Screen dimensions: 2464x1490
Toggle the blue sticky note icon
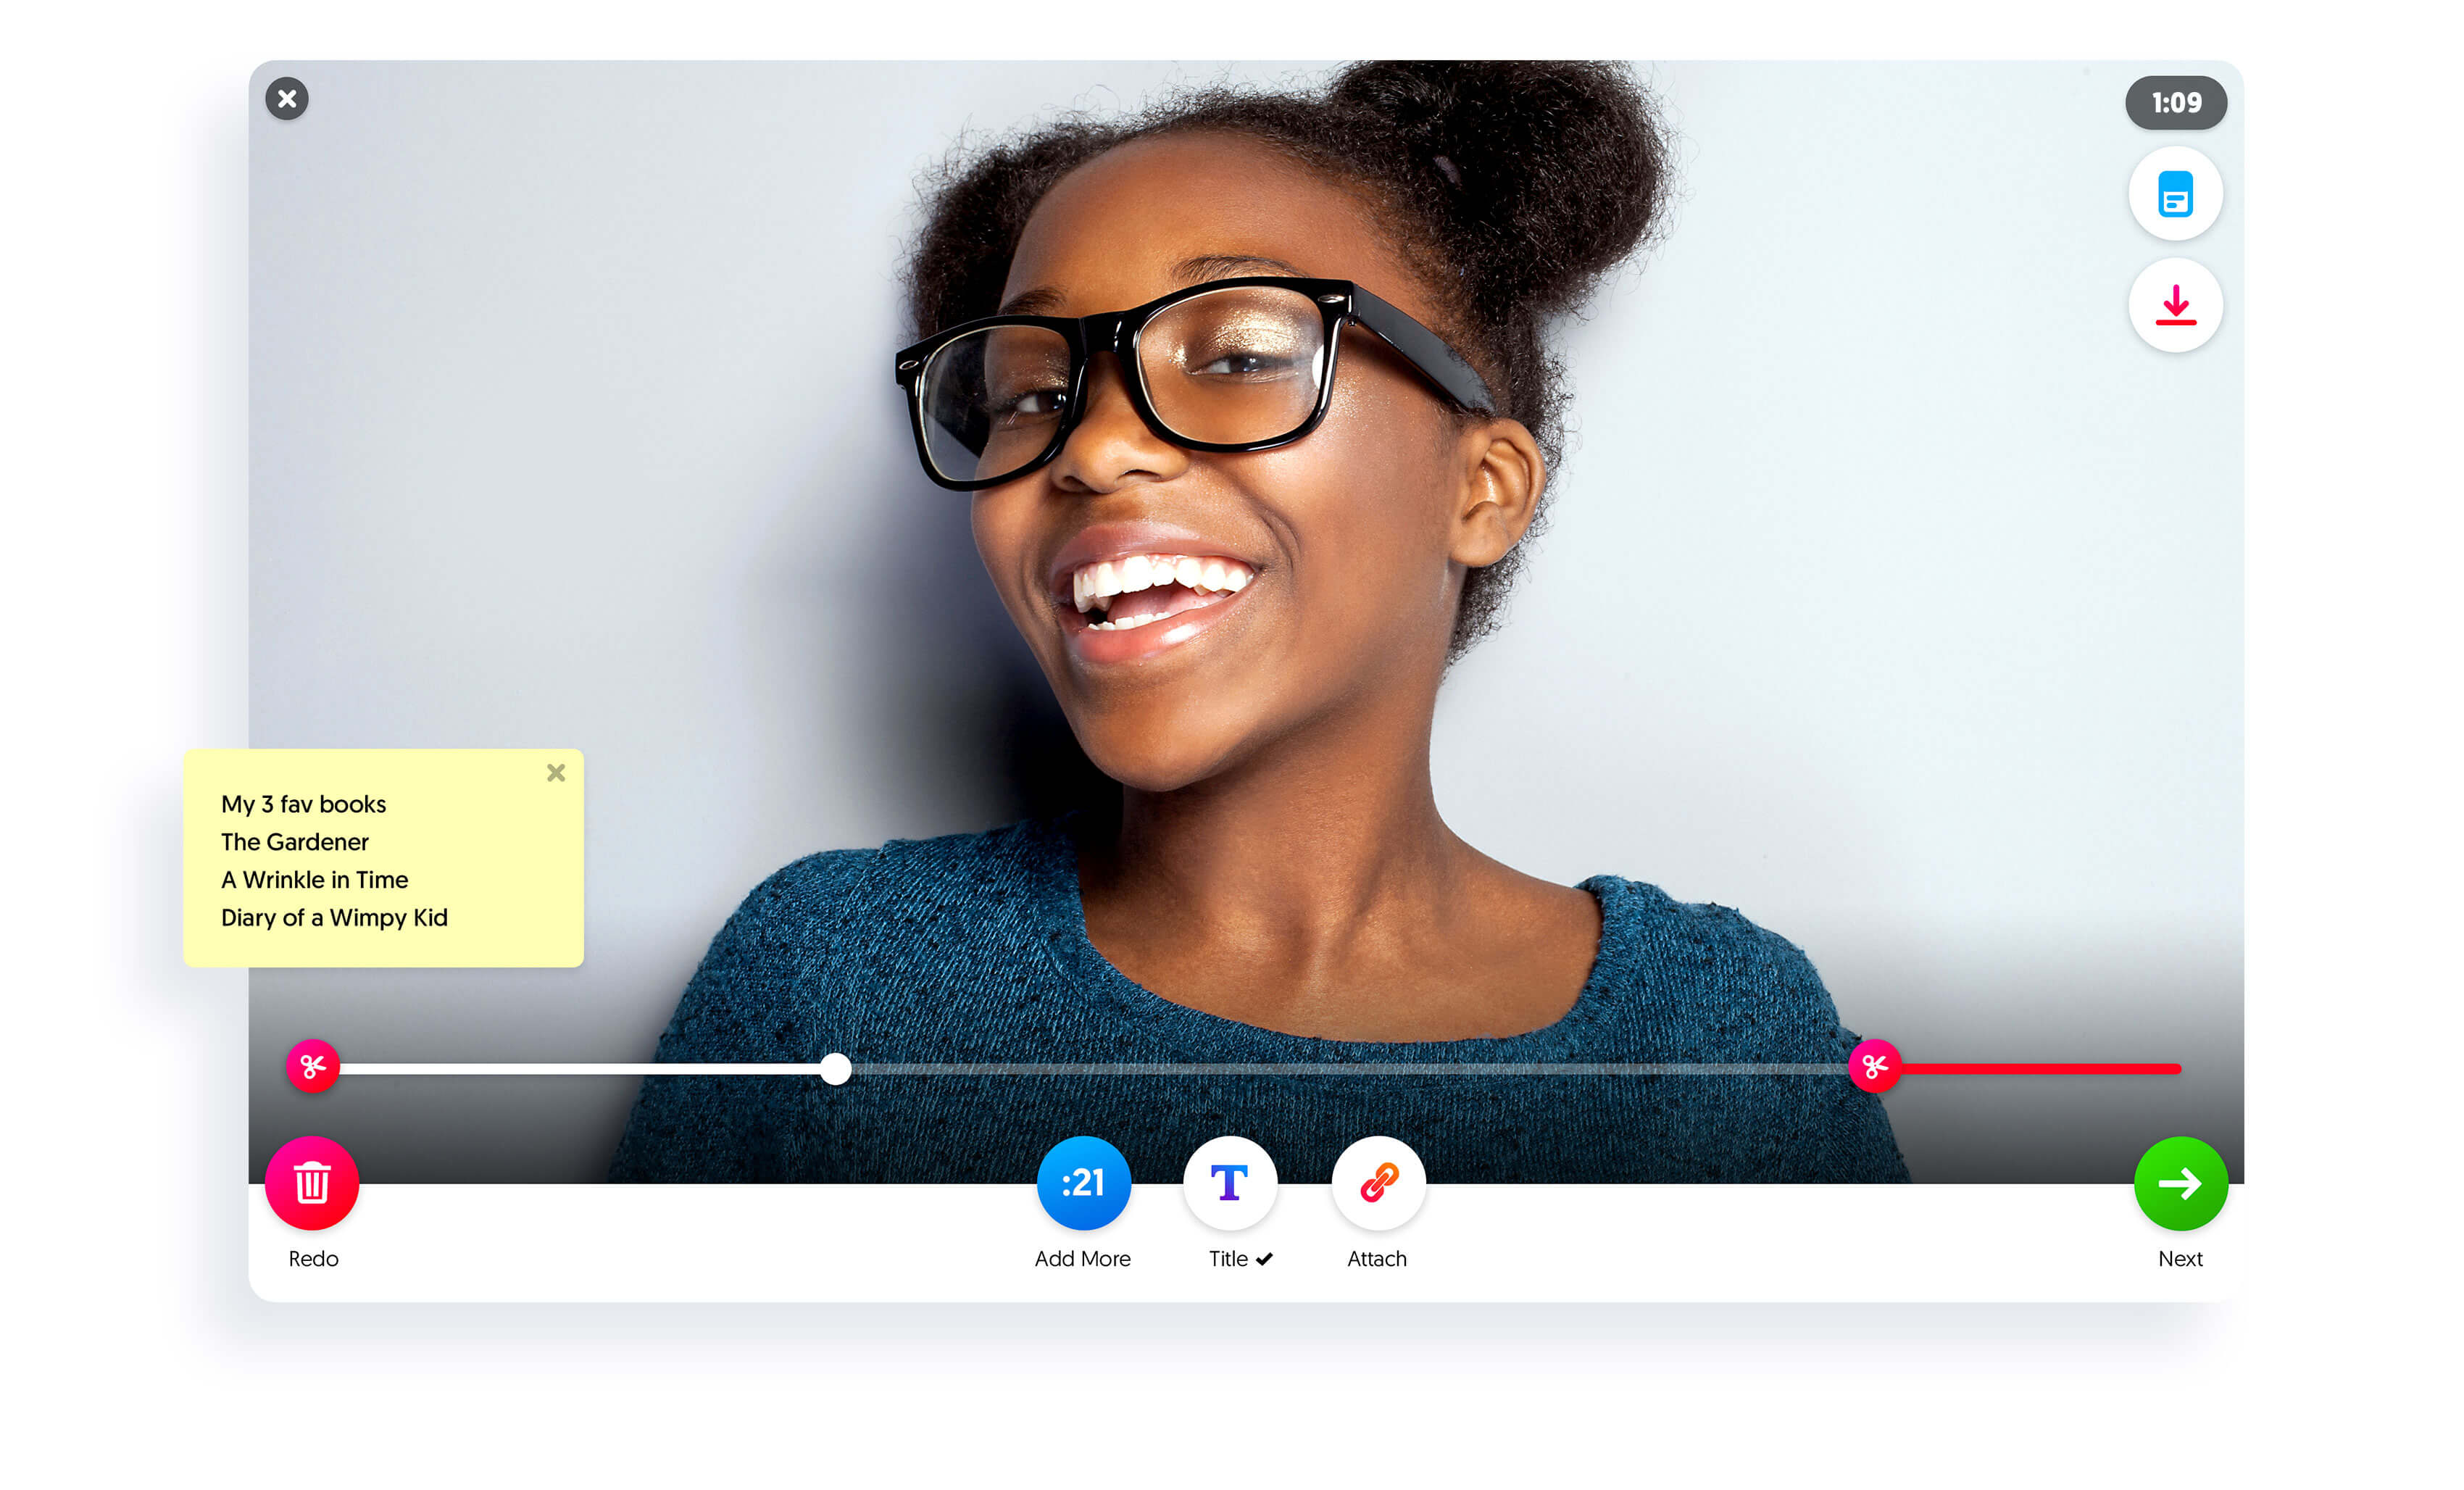click(x=2175, y=194)
